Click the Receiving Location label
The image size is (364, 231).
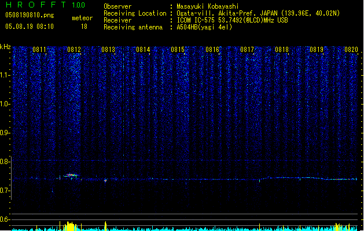pos(135,13)
